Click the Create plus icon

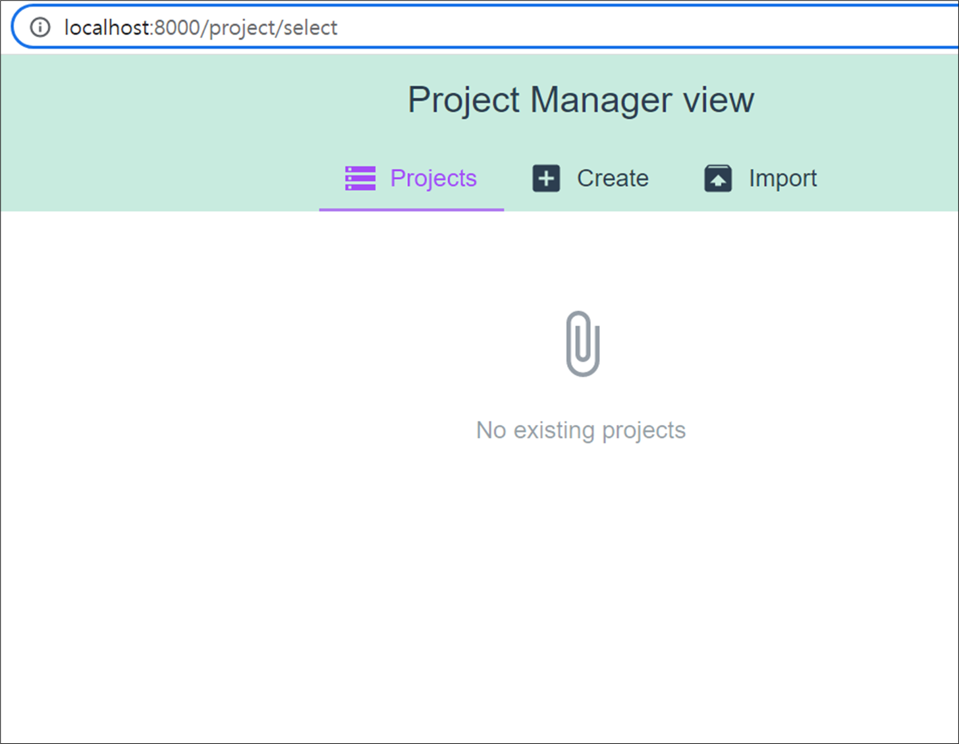pos(546,178)
